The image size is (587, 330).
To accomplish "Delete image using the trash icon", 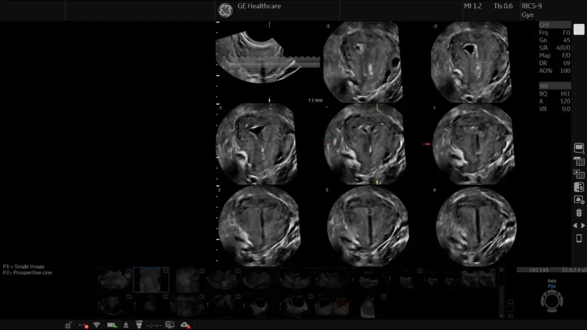I will pos(579,213).
